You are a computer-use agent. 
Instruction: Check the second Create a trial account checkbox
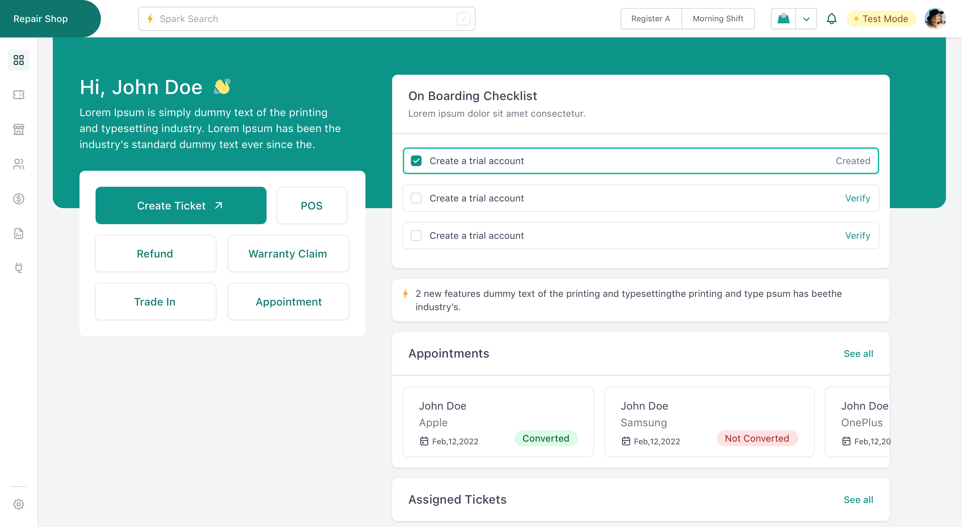[416, 198]
